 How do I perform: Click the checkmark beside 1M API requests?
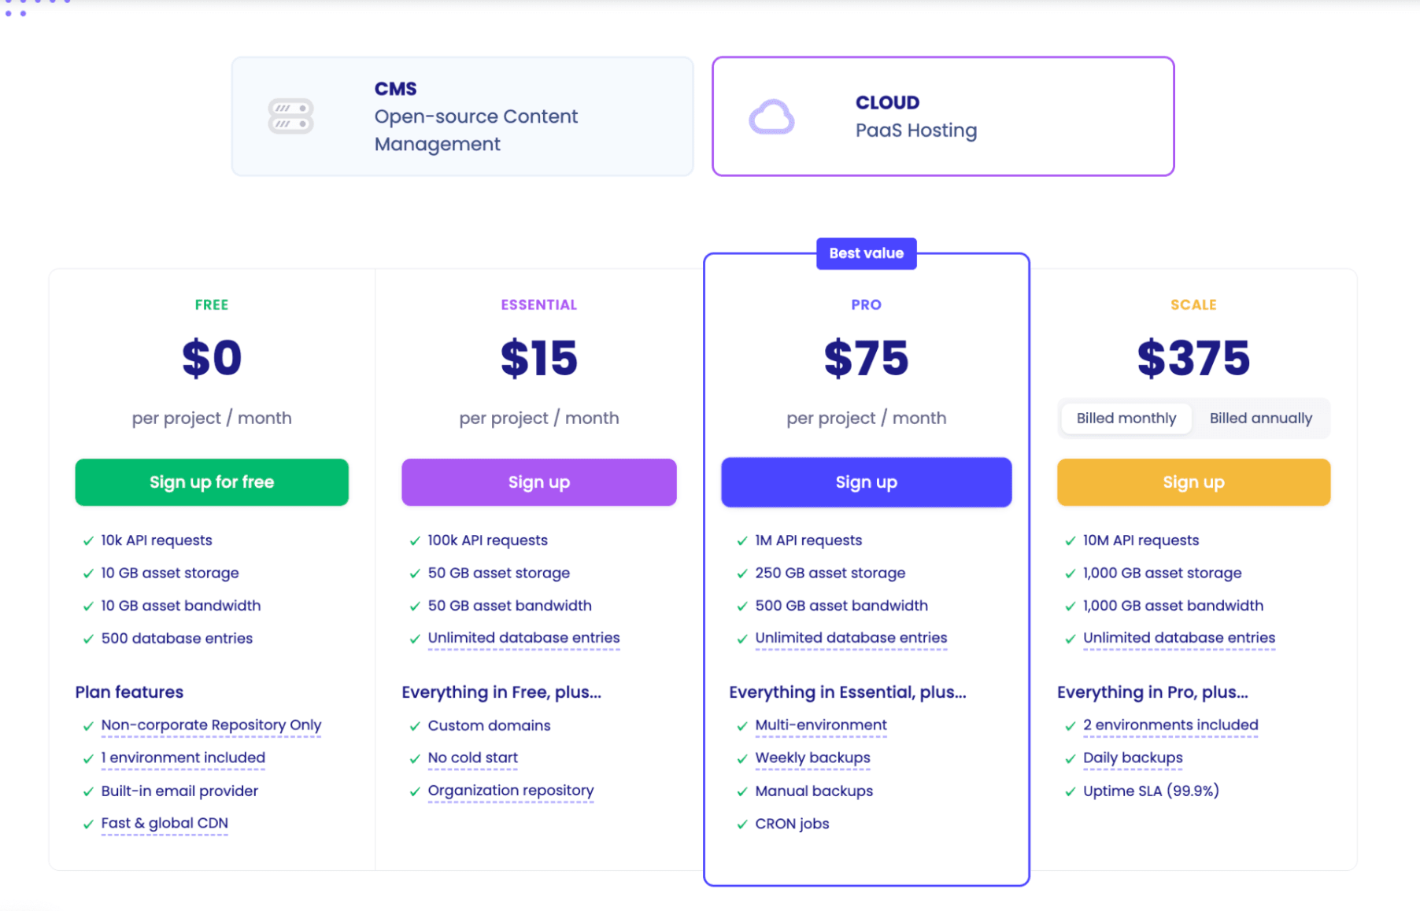741,540
